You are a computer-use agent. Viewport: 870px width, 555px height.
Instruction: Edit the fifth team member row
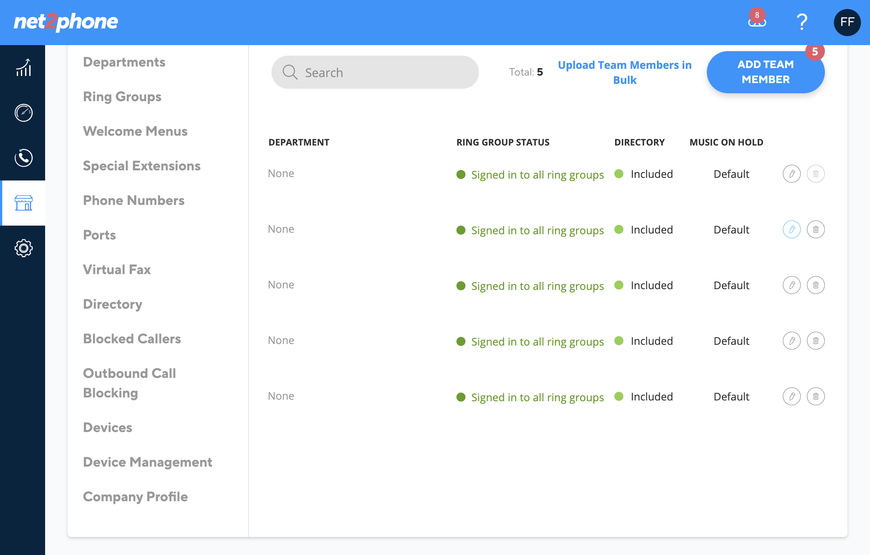pos(792,396)
